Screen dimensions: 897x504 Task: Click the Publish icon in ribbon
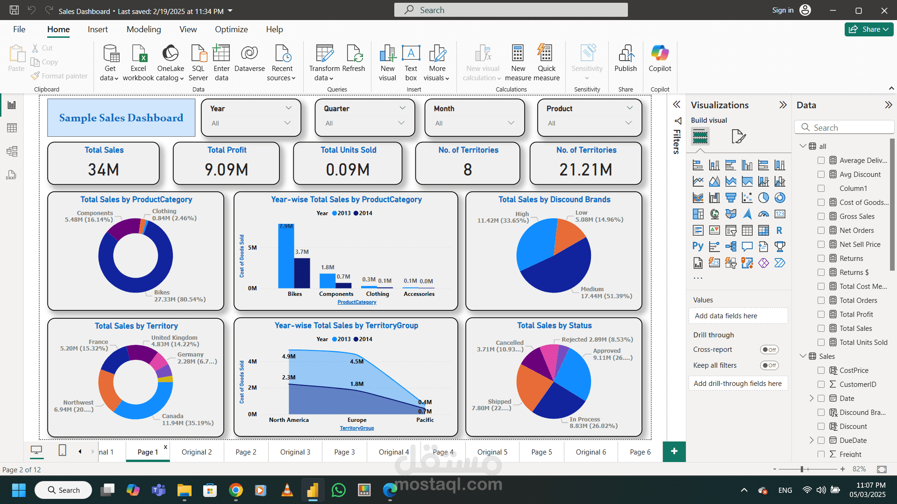[625, 54]
